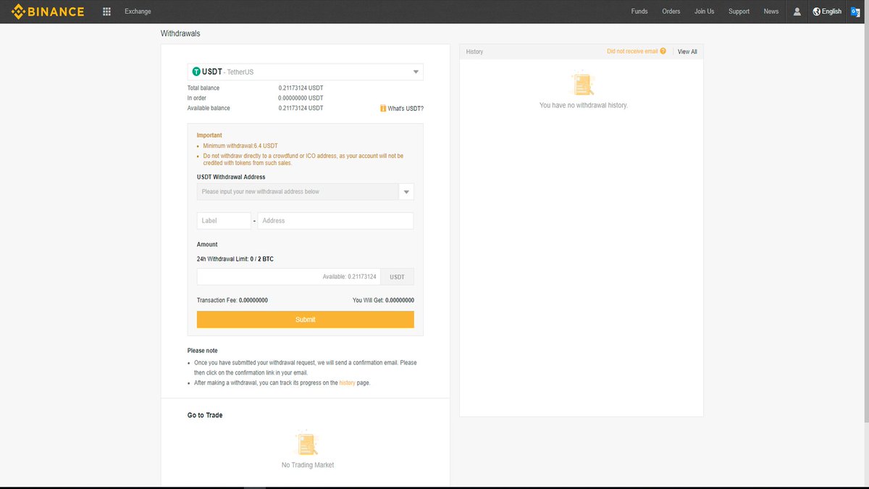Click the empty withdrawal history icon
The image size is (869, 489).
coord(583,84)
